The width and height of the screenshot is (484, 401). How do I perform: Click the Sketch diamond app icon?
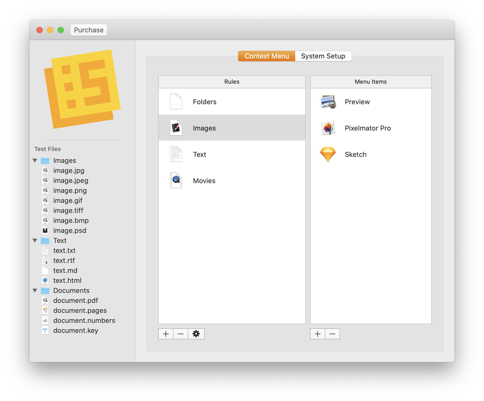(x=328, y=154)
